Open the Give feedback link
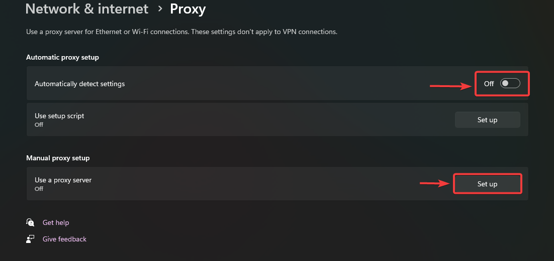The width and height of the screenshot is (554, 261). (x=64, y=239)
